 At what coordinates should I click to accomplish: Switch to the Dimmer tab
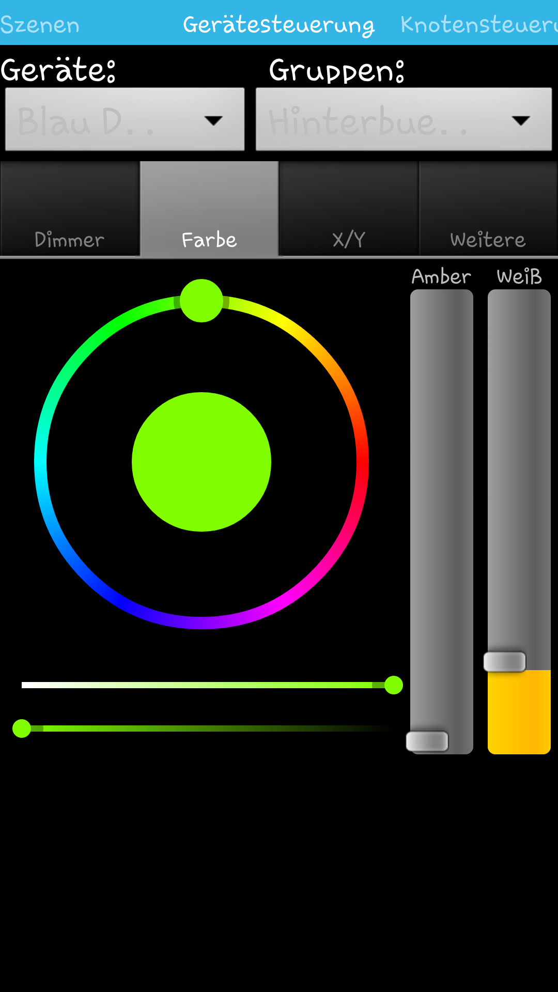pyautogui.click(x=70, y=209)
